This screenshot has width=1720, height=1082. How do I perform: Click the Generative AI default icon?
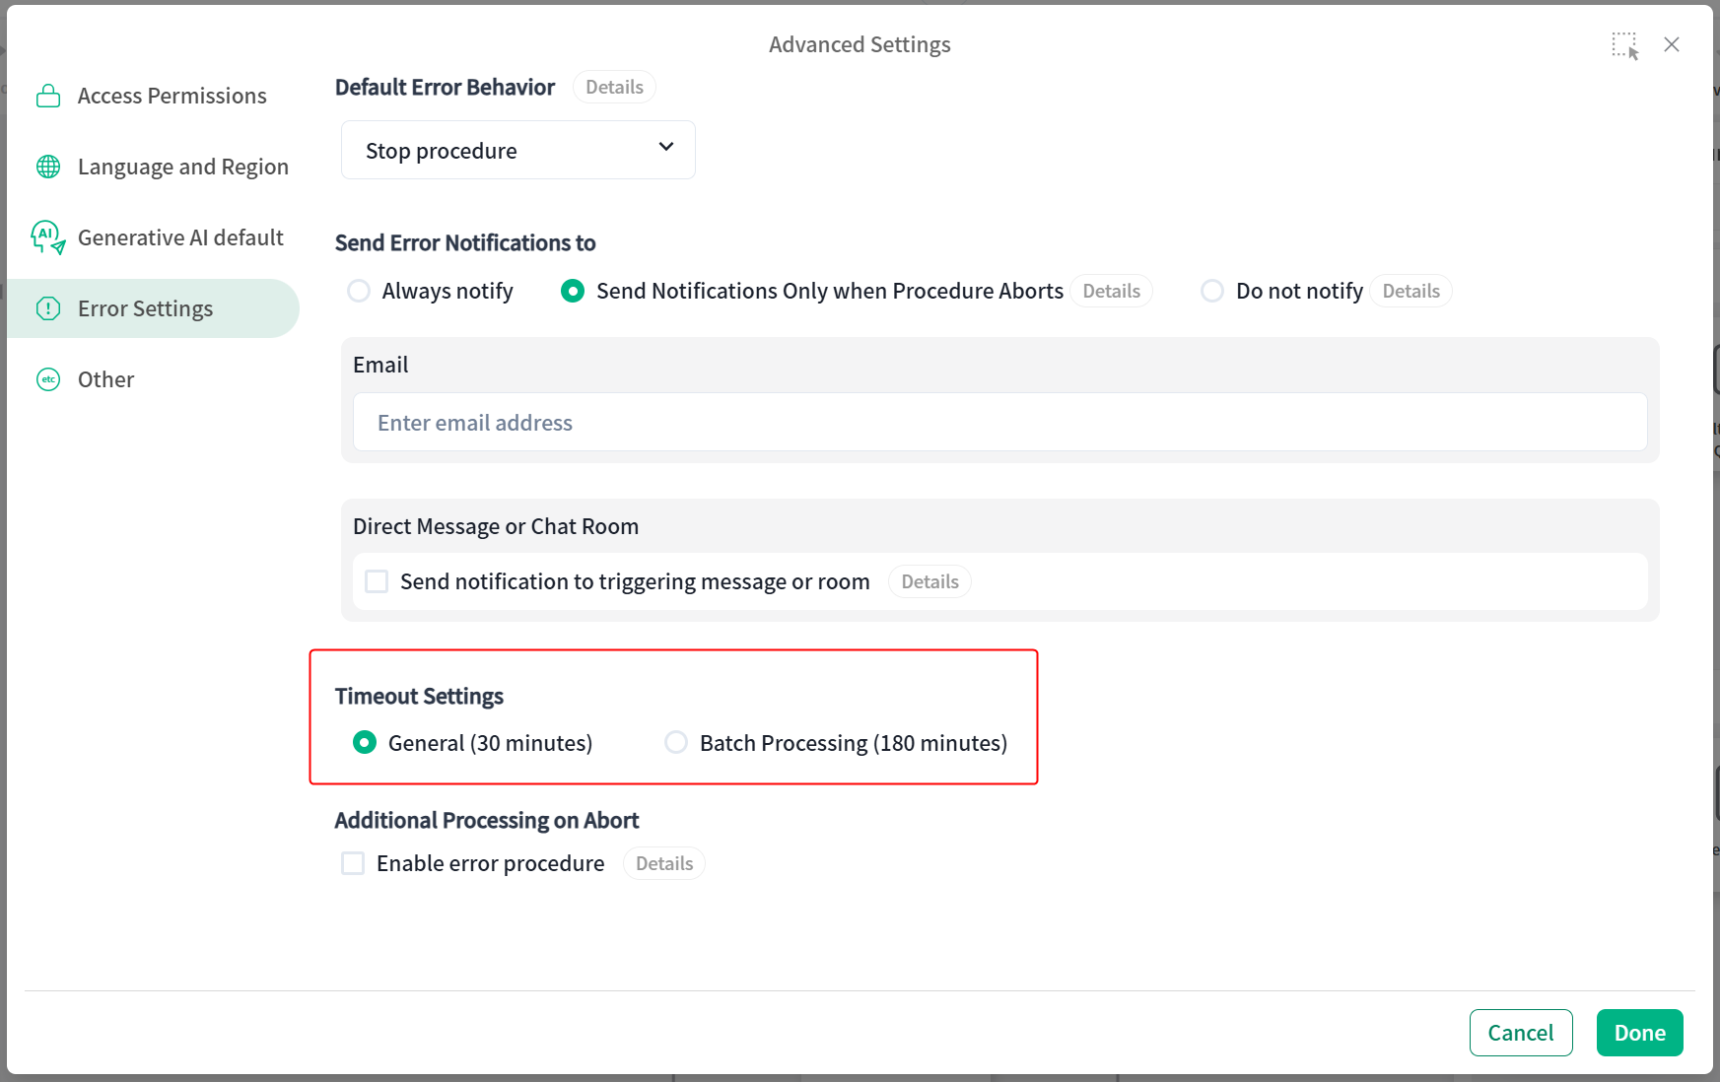point(48,237)
